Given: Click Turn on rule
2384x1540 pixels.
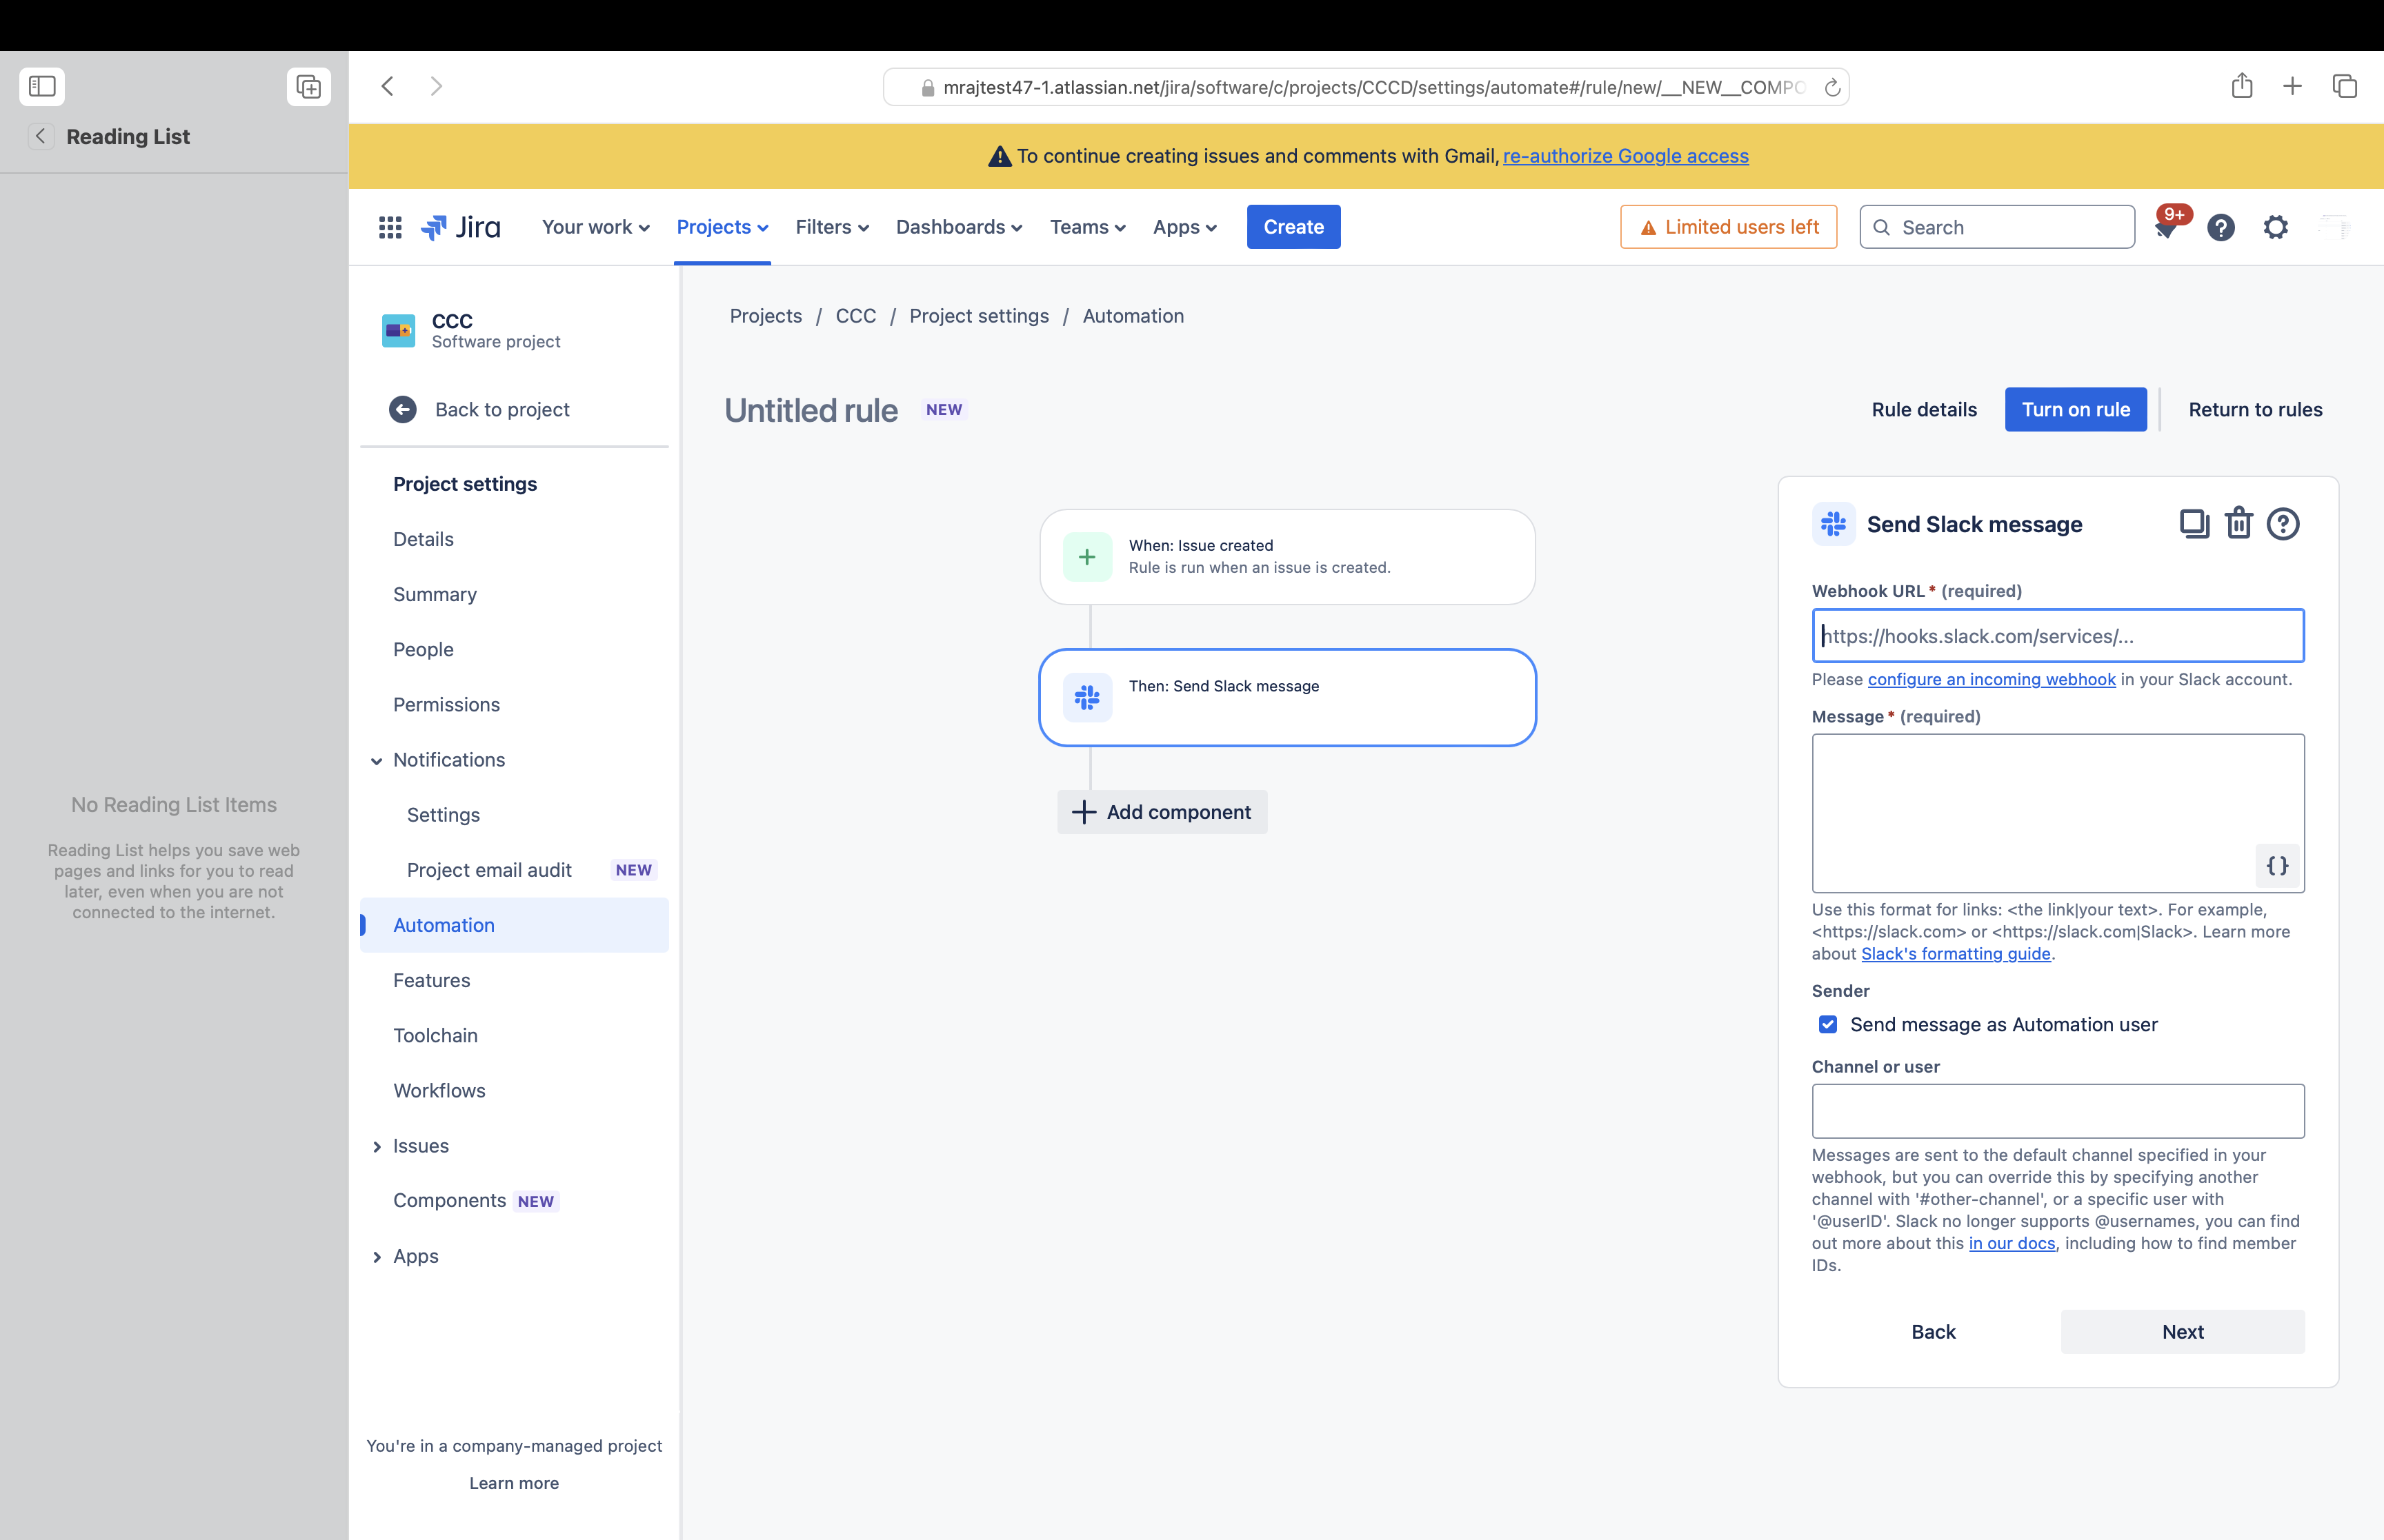Looking at the screenshot, I should pyautogui.click(x=2075, y=409).
